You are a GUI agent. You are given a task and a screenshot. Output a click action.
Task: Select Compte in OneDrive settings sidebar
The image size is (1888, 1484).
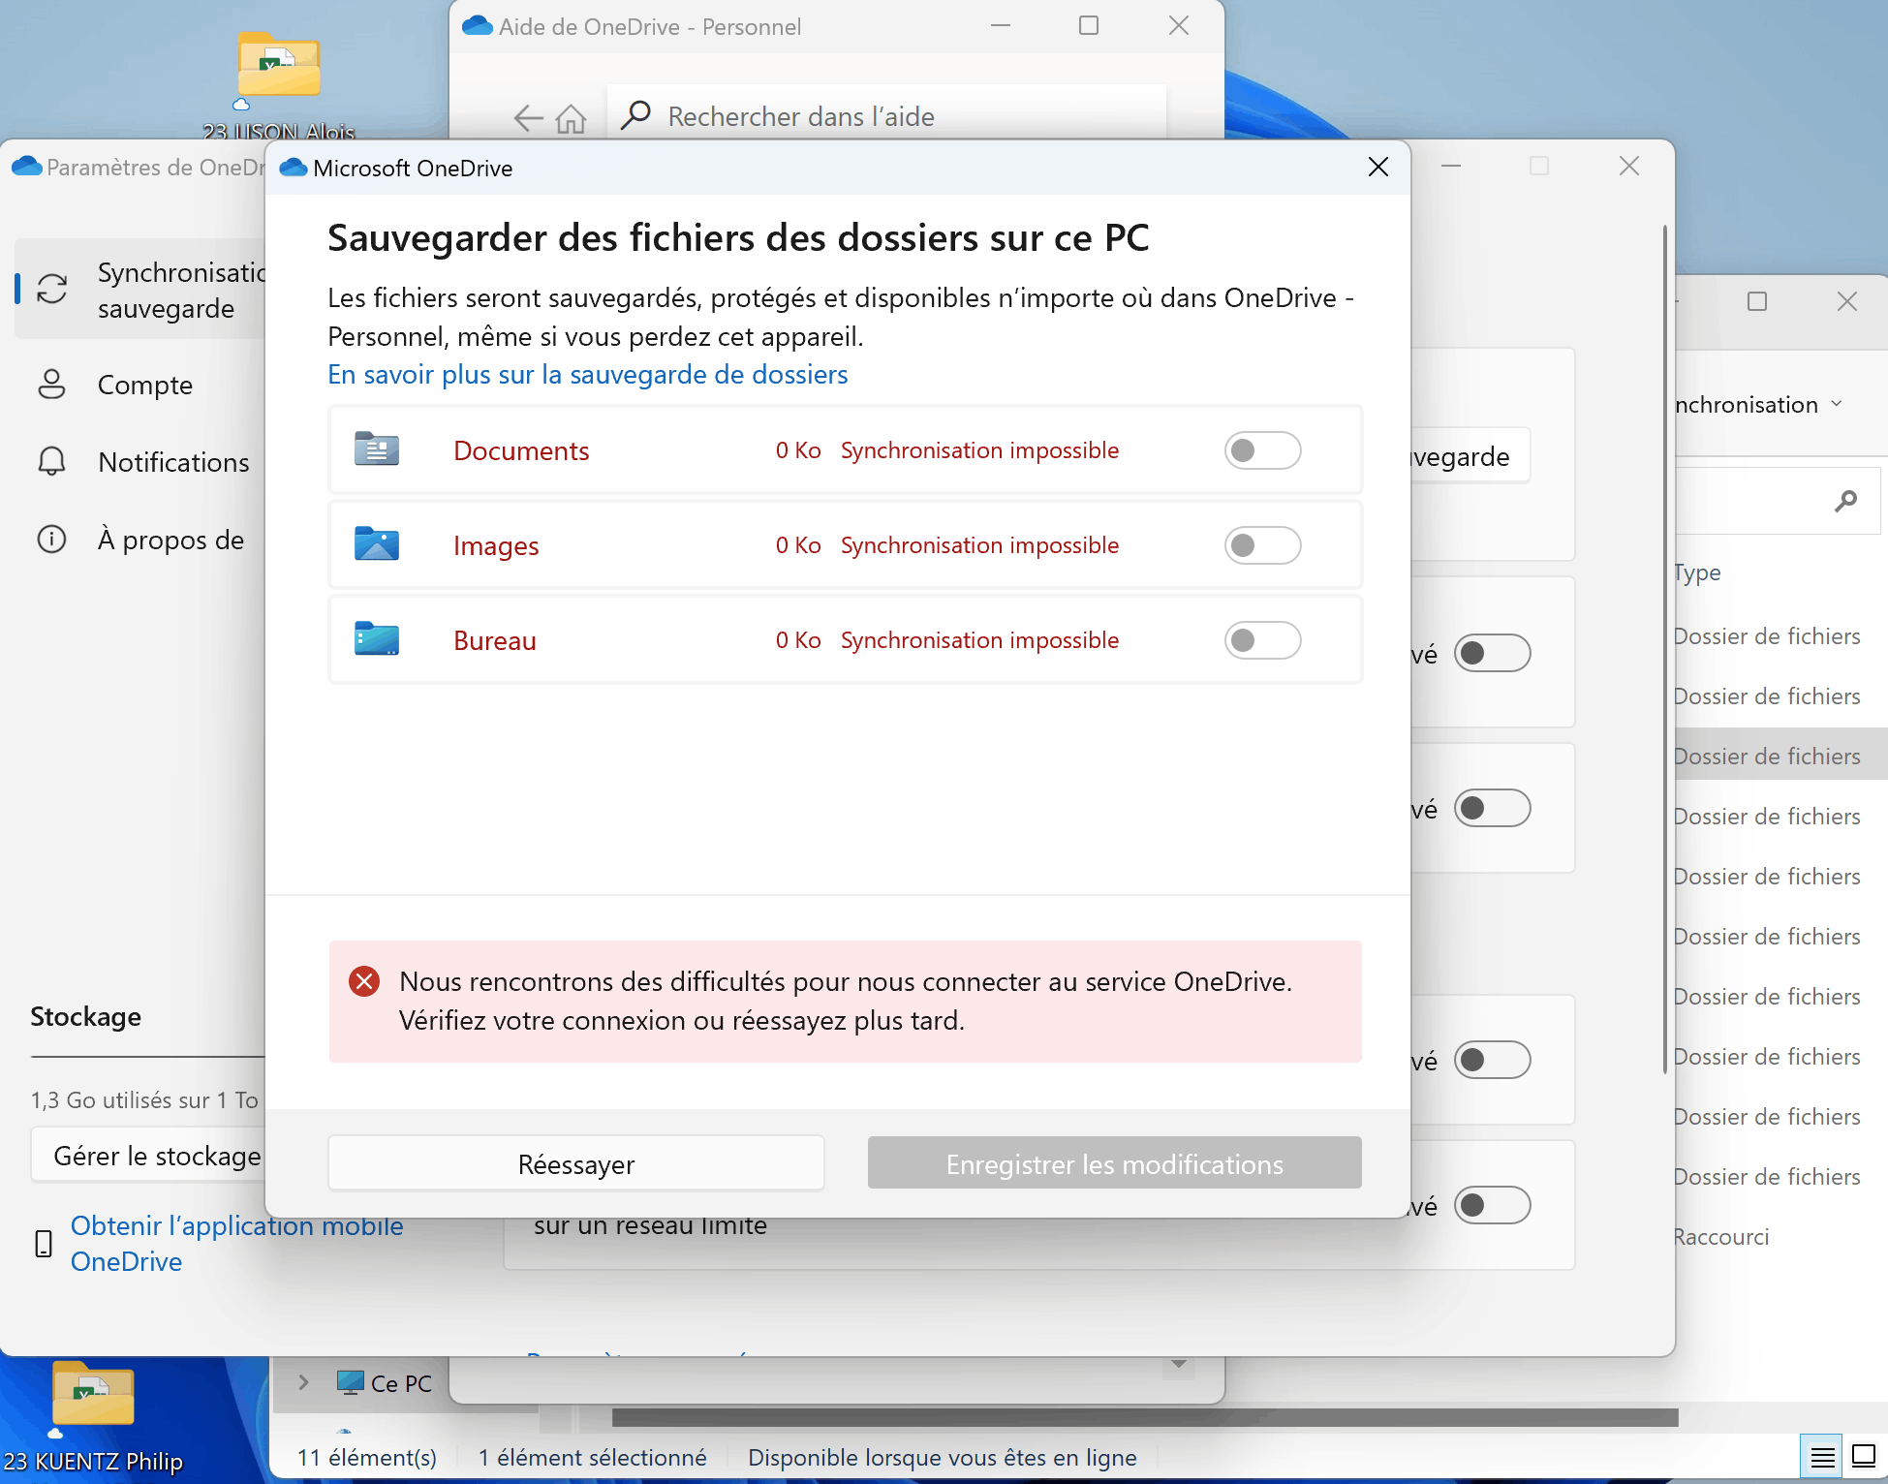[x=145, y=385]
